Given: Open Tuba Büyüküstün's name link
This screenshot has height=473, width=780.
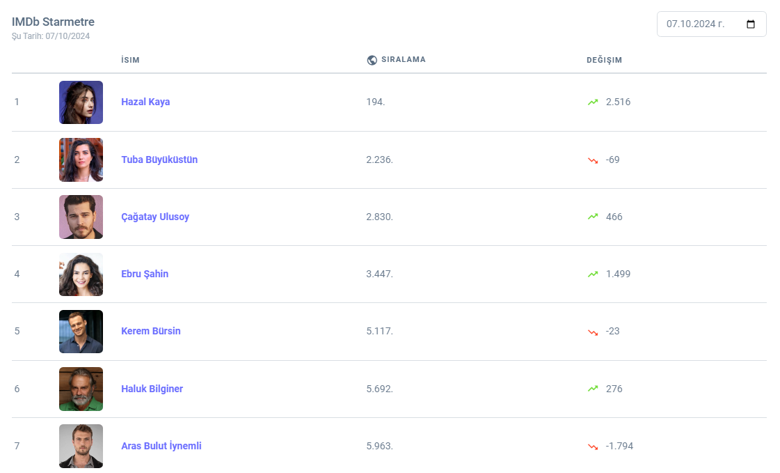Looking at the screenshot, I should [159, 160].
